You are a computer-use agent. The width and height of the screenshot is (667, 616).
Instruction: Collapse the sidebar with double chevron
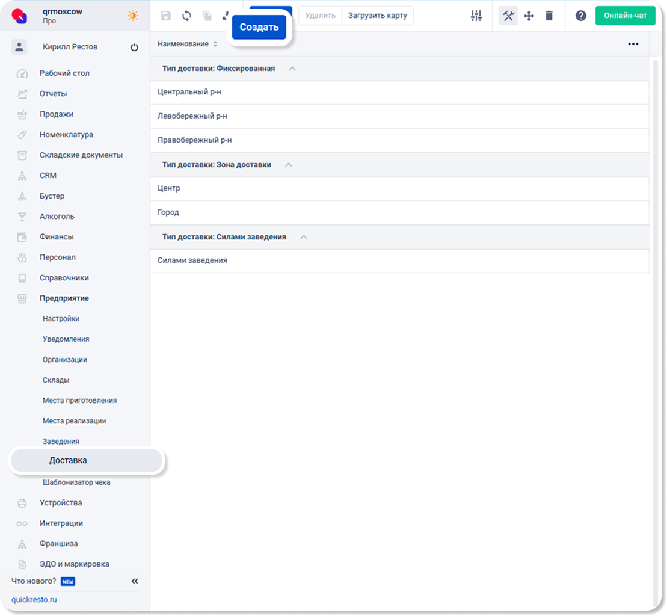(x=135, y=581)
